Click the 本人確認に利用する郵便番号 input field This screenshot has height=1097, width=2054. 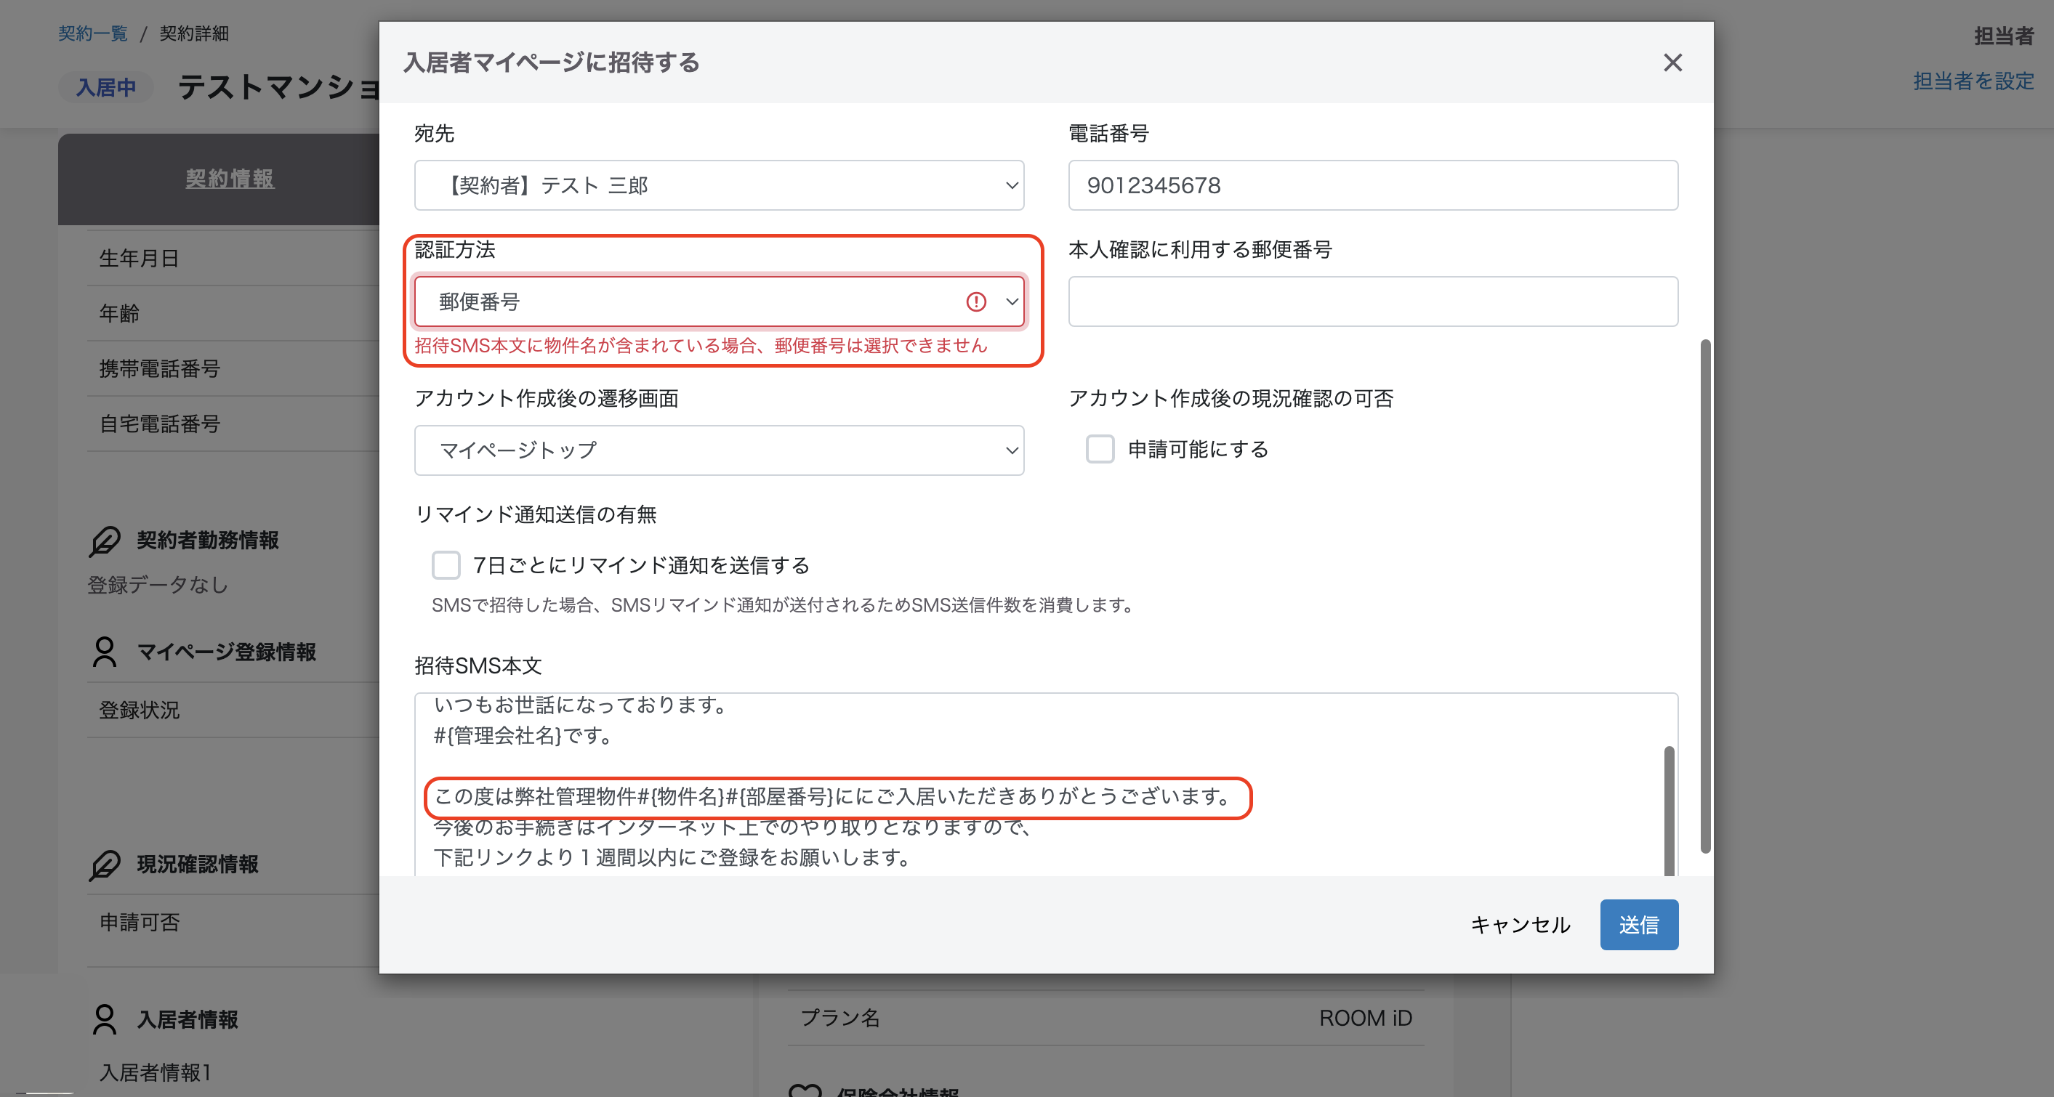point(1373,301)
